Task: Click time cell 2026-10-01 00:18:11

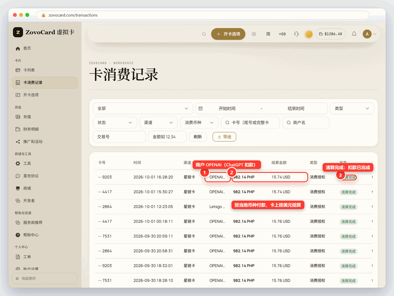Action: 153,221
